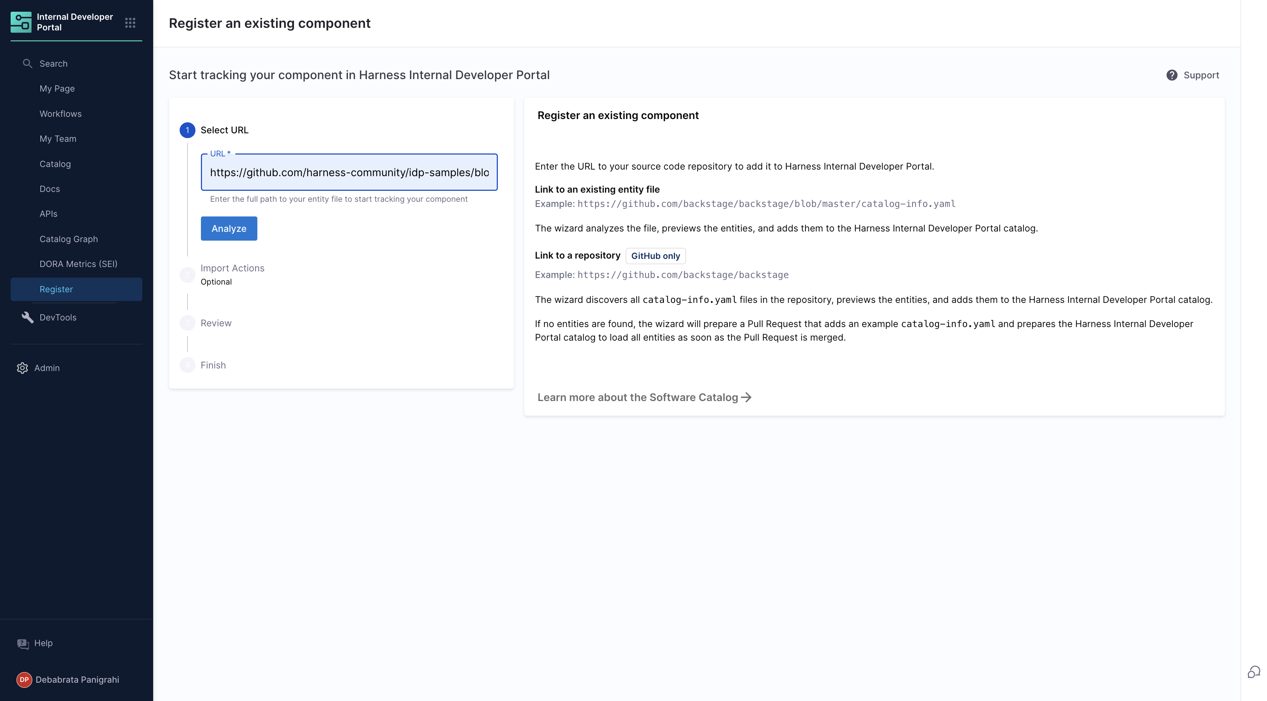Image resolution: width=1267 pixels, height=701 pixels.
Task: Click the Search magnifier icon in sidebar
Action: tap(27, 63)
